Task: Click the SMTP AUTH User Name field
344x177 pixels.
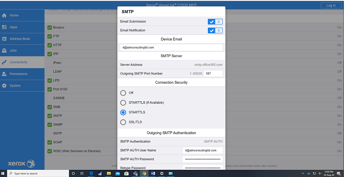Action: [203, 151]
